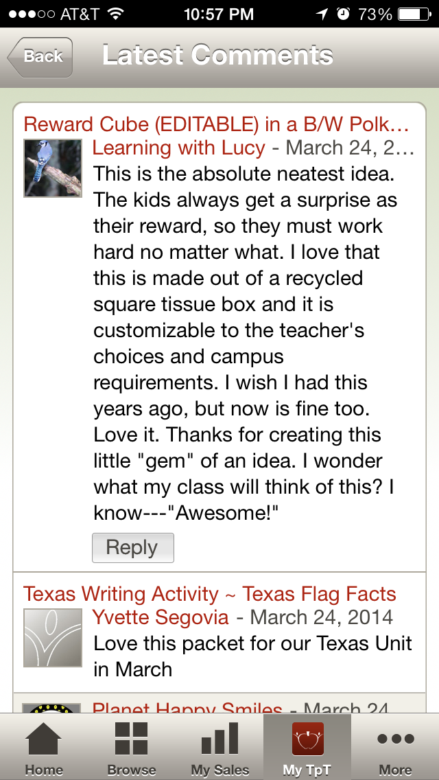Tap the location arrow status icon
This screenshot has width=439, height=780.
[322, 14]
